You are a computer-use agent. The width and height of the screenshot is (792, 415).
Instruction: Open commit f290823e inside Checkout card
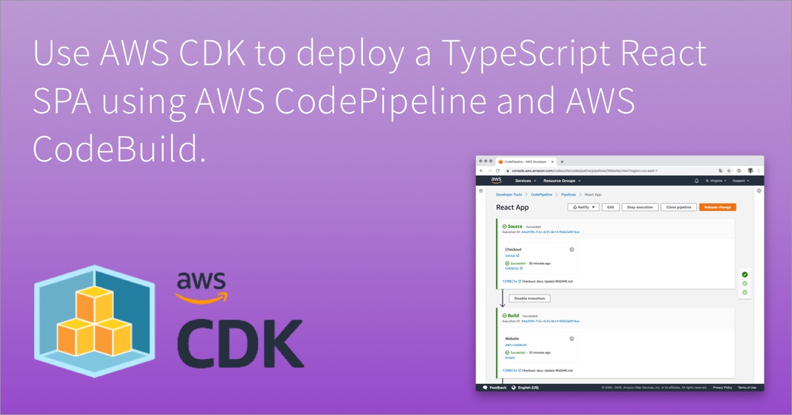click(513, 268)
